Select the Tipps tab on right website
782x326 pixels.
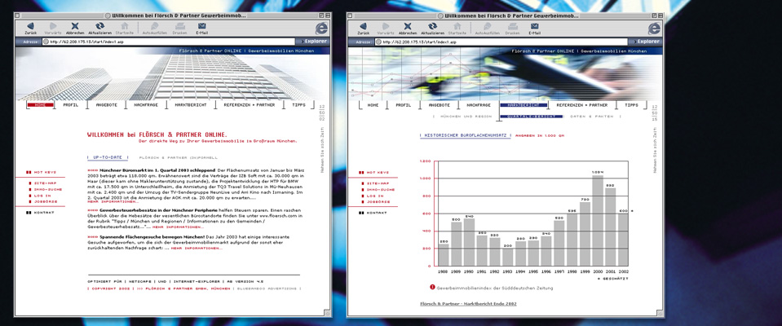(x=631, y=105)
